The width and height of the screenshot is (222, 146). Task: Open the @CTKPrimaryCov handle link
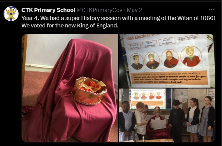pos(100,10)
